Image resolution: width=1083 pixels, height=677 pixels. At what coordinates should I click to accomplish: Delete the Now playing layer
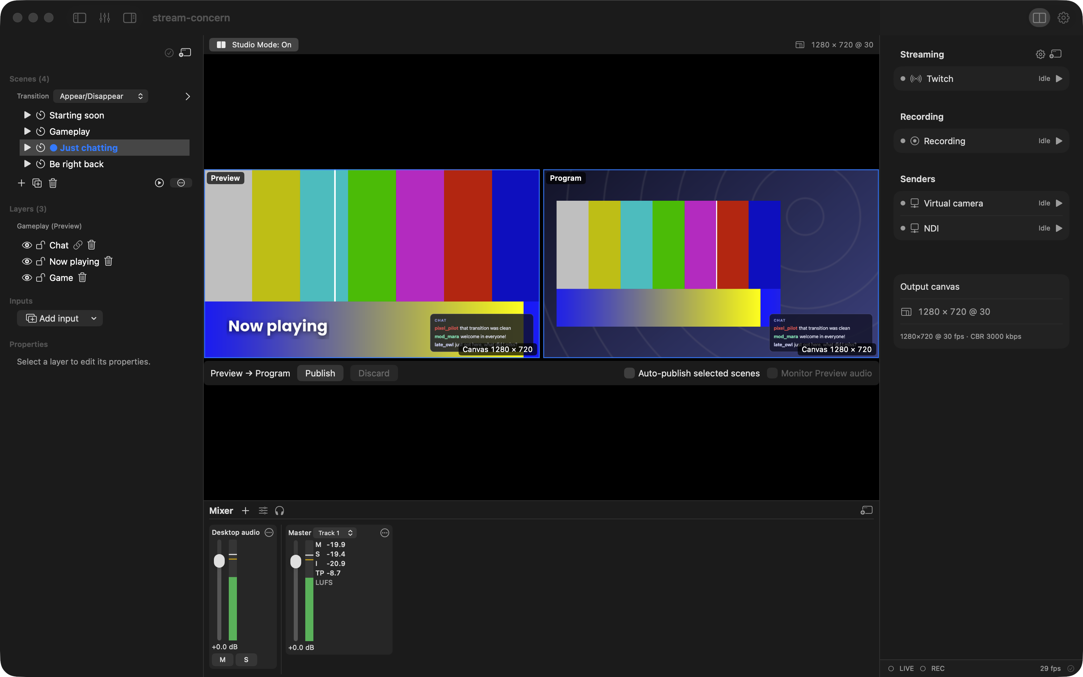(108, 261)
